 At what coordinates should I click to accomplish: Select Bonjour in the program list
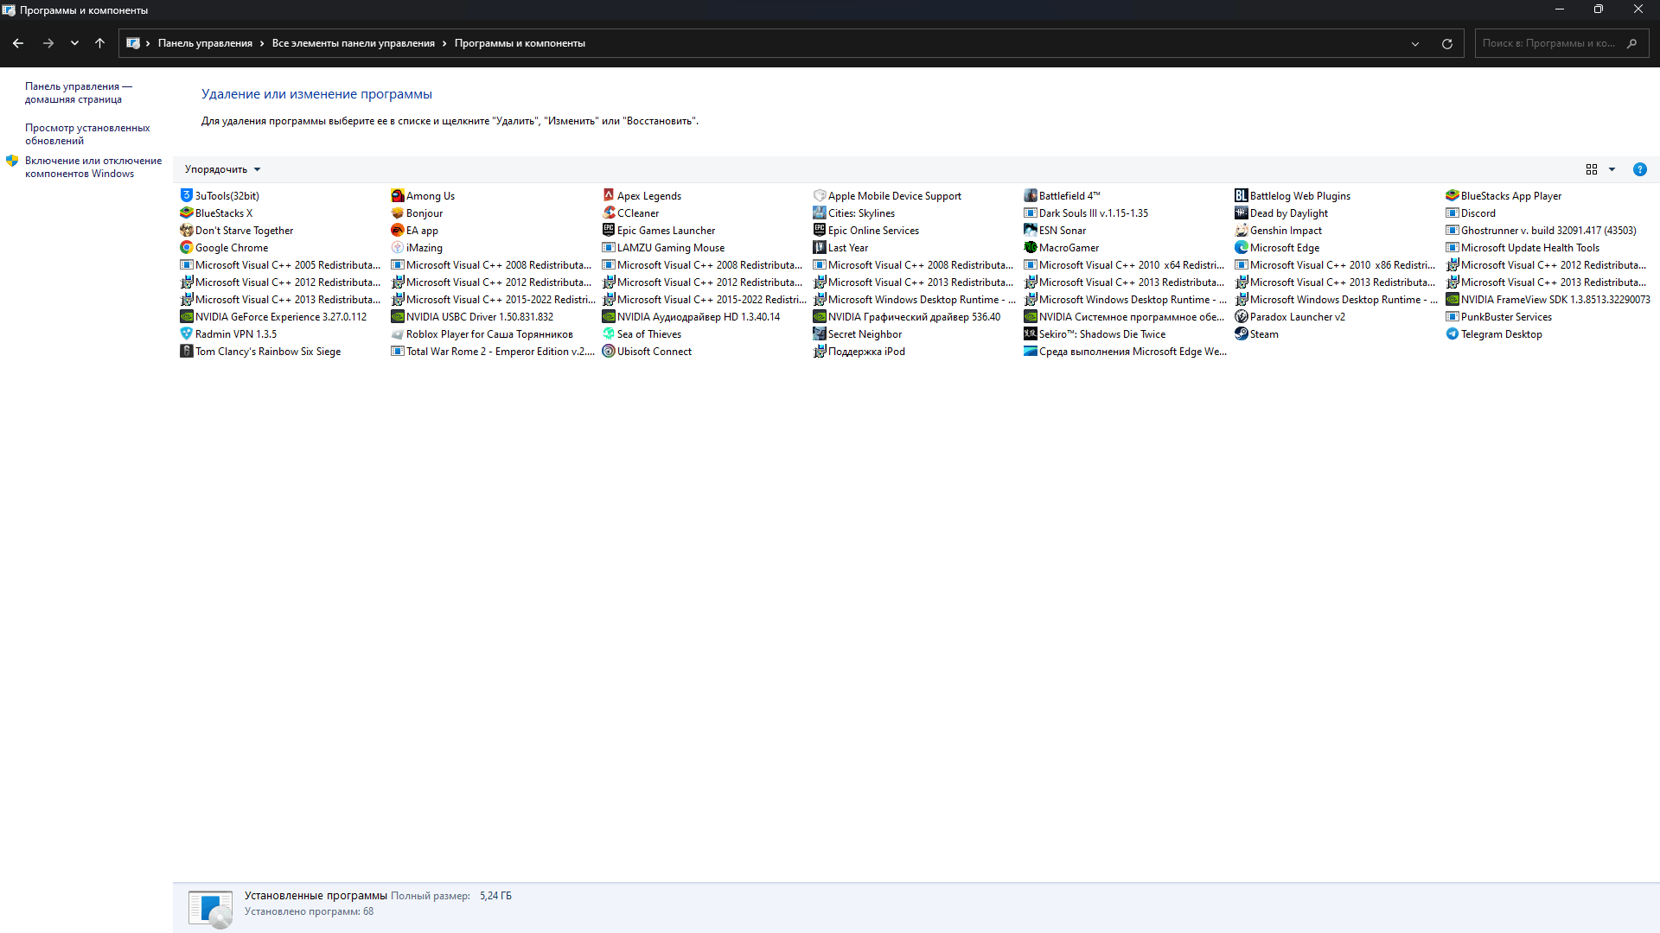tap(417, 213)
